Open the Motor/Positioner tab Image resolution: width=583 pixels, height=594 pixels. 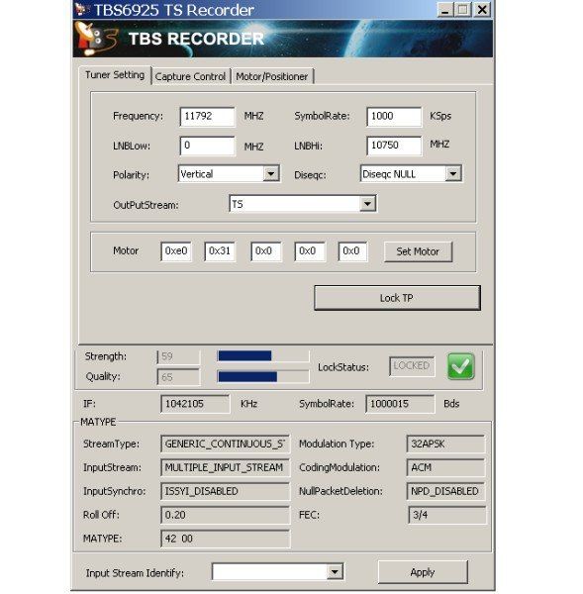(272, 76)
